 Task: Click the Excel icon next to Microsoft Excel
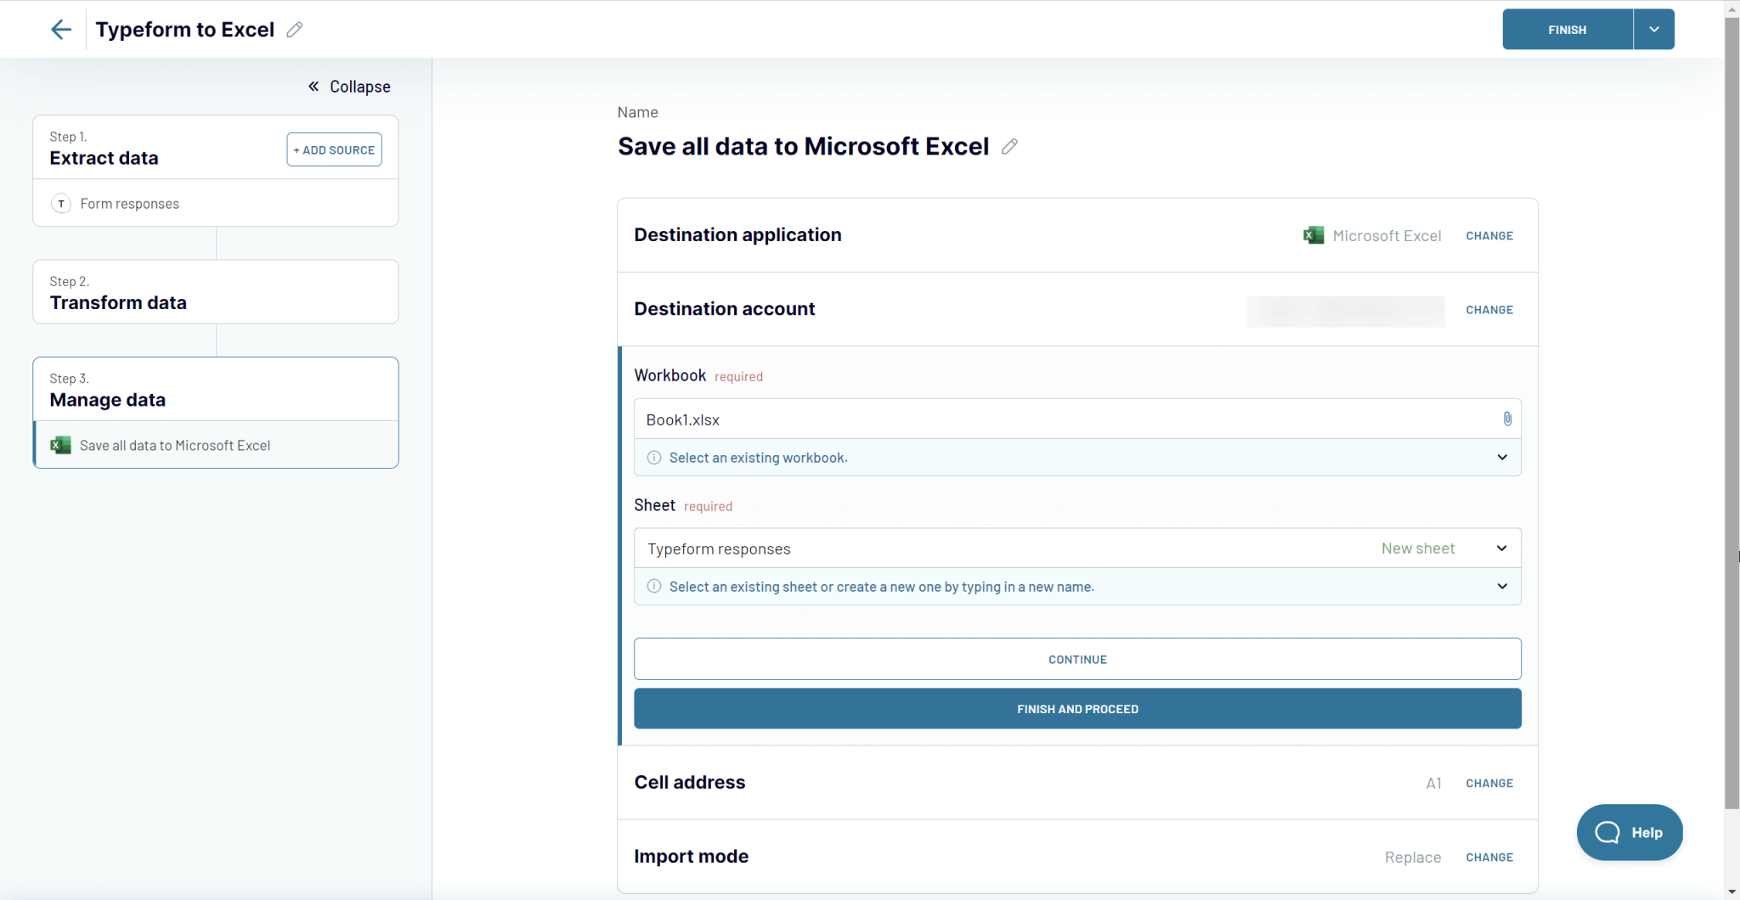(1313, 235)
